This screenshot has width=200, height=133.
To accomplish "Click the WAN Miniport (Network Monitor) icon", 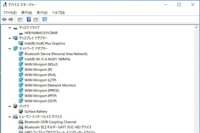I will click(x=21, y=85).
